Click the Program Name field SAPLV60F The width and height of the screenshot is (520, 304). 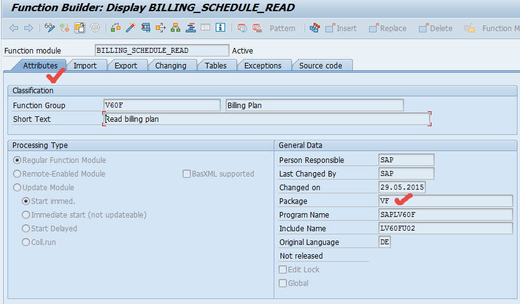click(445, 214)
